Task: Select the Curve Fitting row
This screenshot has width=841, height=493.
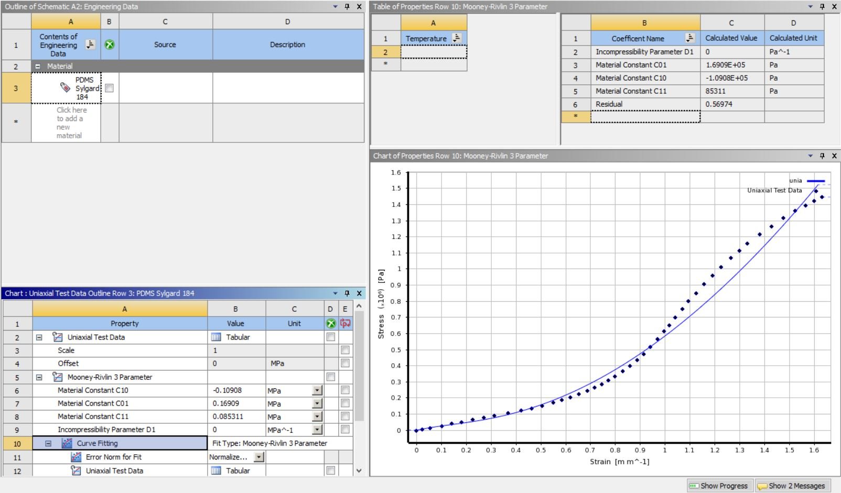Action: (x=120, y=443)
